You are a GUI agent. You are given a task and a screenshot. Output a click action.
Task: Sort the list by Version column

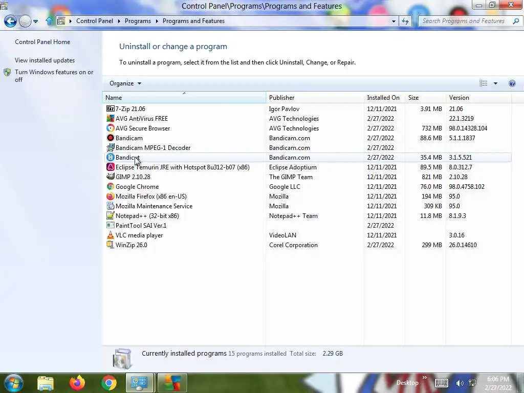coord(478,98)
